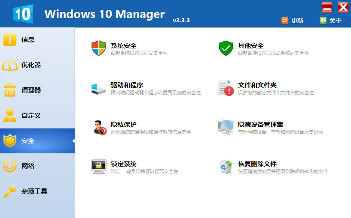
Task: Click the 清理器 trash bin icon
Action: pyautogui.click(x=10, y=90)
